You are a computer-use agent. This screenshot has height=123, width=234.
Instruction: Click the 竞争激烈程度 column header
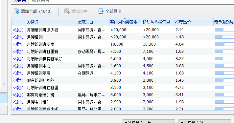point(224,22)
